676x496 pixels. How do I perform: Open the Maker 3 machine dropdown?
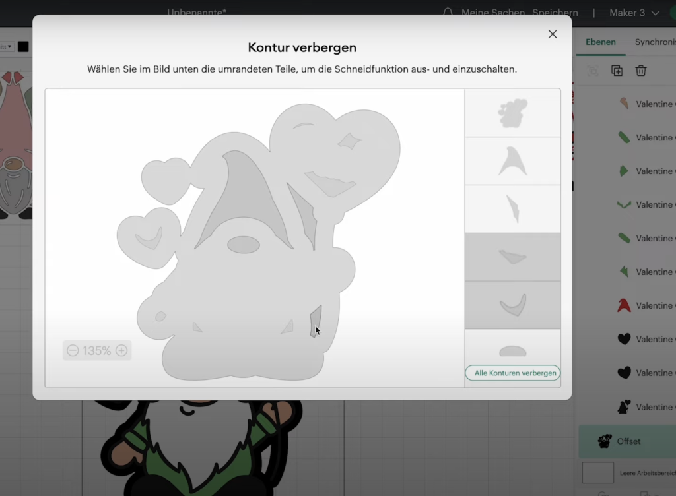point(634,13)
